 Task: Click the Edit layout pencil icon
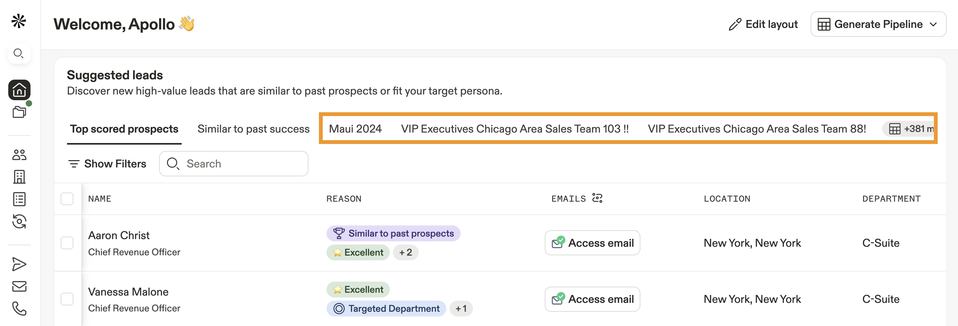[x=735, y=24]
